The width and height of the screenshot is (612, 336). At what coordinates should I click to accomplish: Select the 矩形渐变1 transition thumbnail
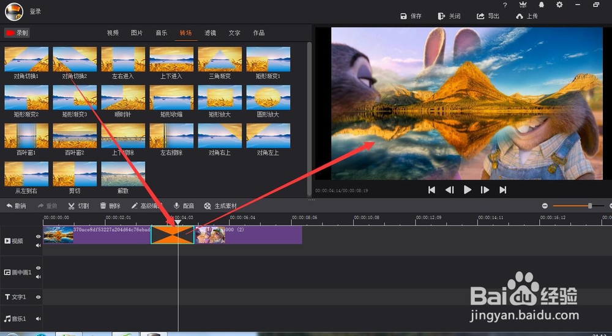268,59
